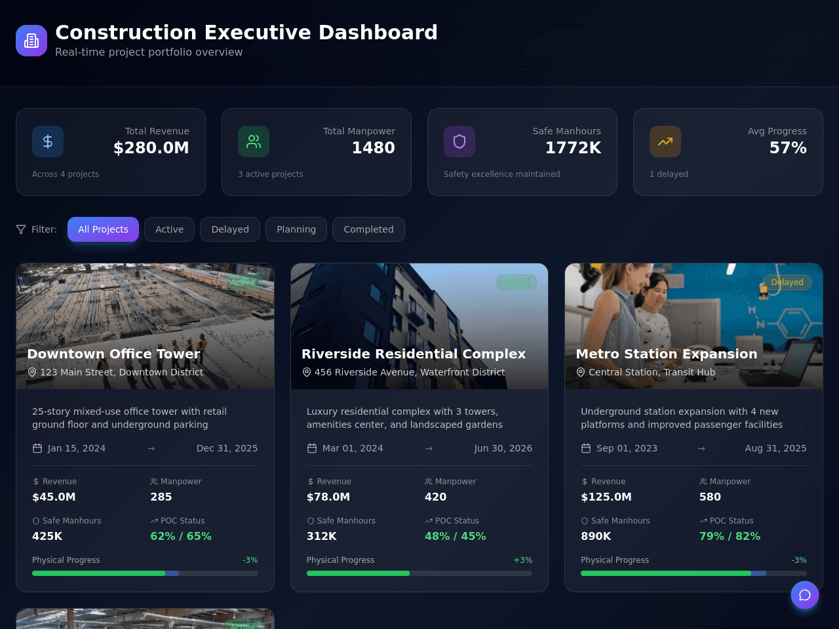Click the 79% / 82% POC status

(730, 537)
